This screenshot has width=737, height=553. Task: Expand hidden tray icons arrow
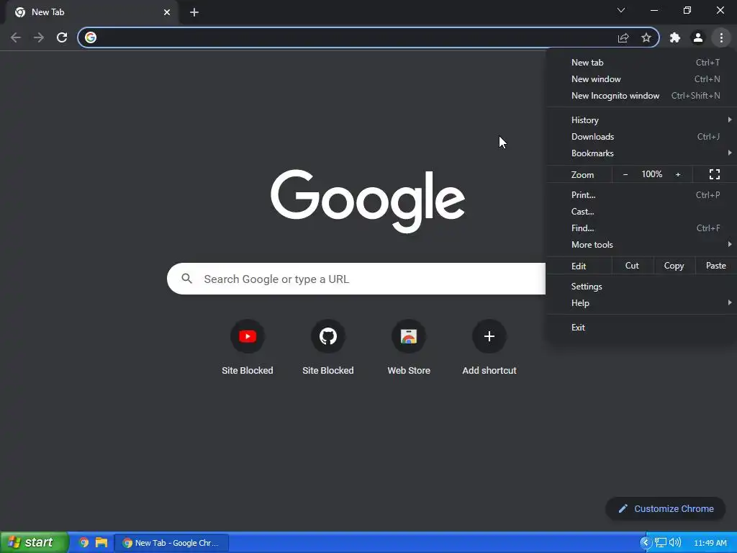coord(646,543)
